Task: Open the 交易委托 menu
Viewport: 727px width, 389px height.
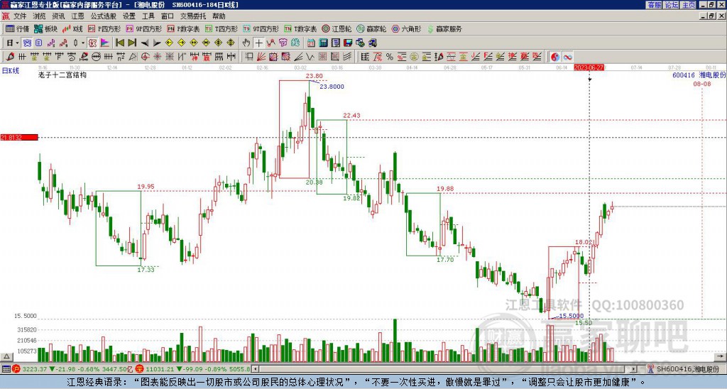Action: (193, 16)
